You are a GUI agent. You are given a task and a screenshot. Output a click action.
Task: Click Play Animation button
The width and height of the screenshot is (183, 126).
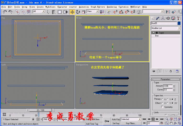(x=153, y=119)
